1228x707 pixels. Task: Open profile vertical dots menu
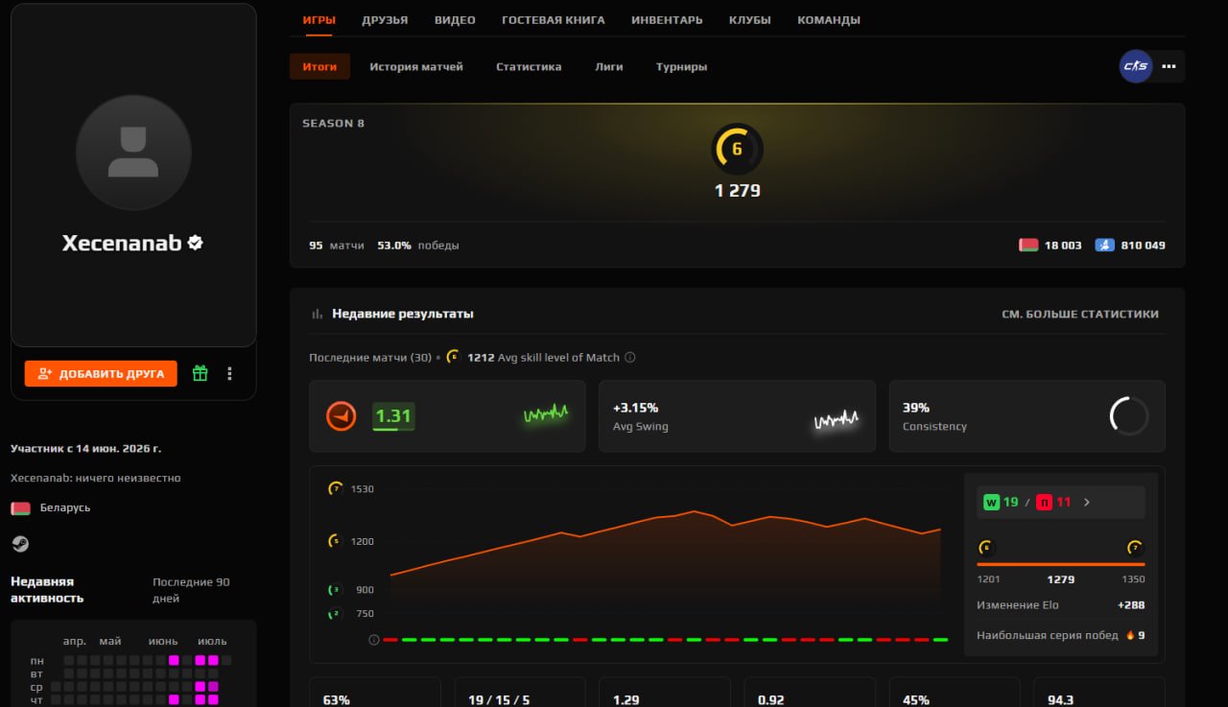click(x=229, y=373)
